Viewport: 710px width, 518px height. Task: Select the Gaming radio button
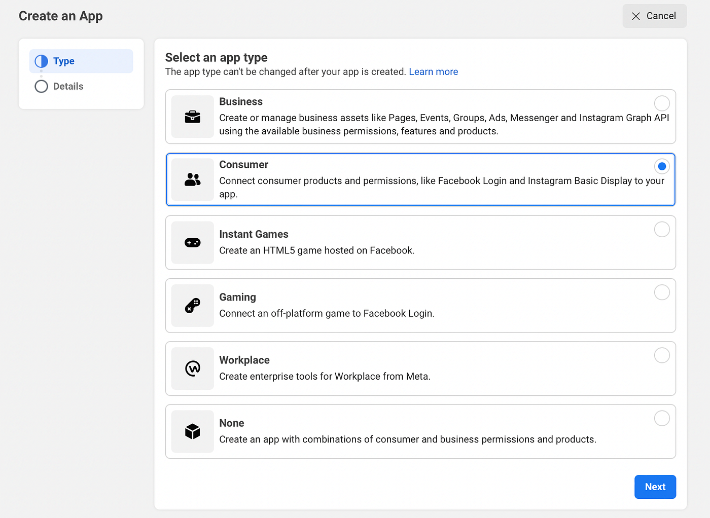point(662,292)
